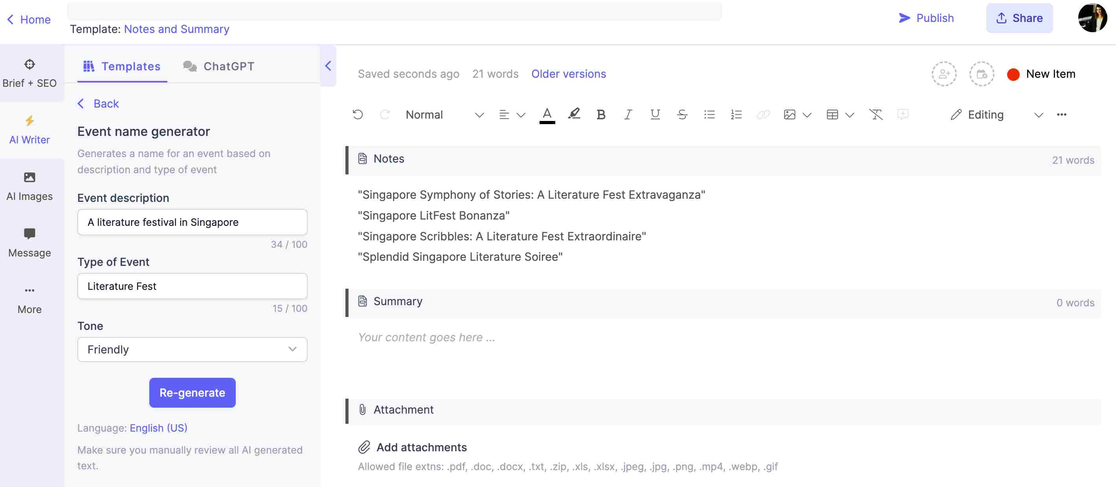Viewport: 1116px width, 487px height.
Task: Toggle italic formatting on text
Action: click(627, 114)
